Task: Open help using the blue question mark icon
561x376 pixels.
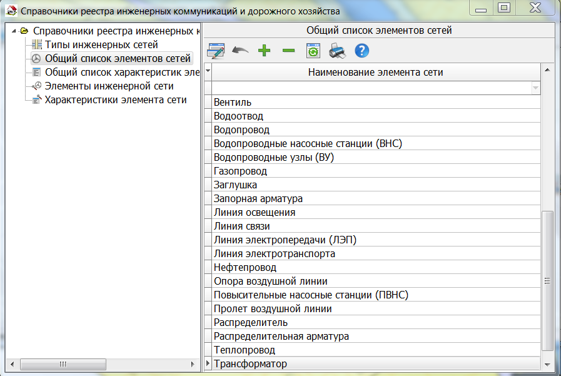Action: (361, 51)
